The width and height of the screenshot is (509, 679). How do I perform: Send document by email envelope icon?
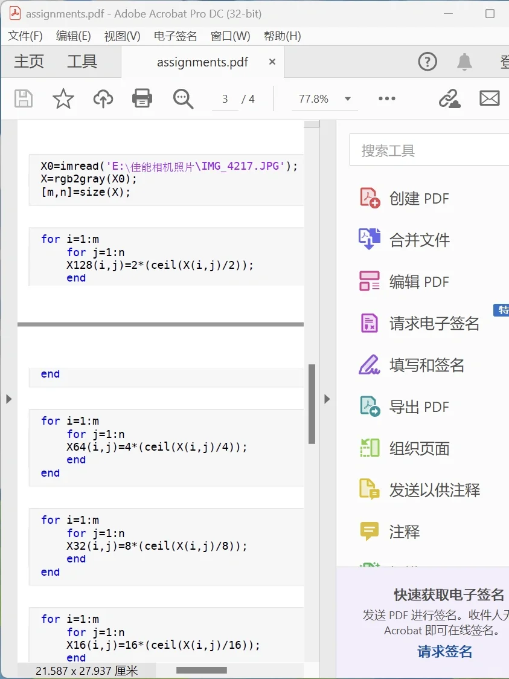pyautogui.click(x=489, y=98)
